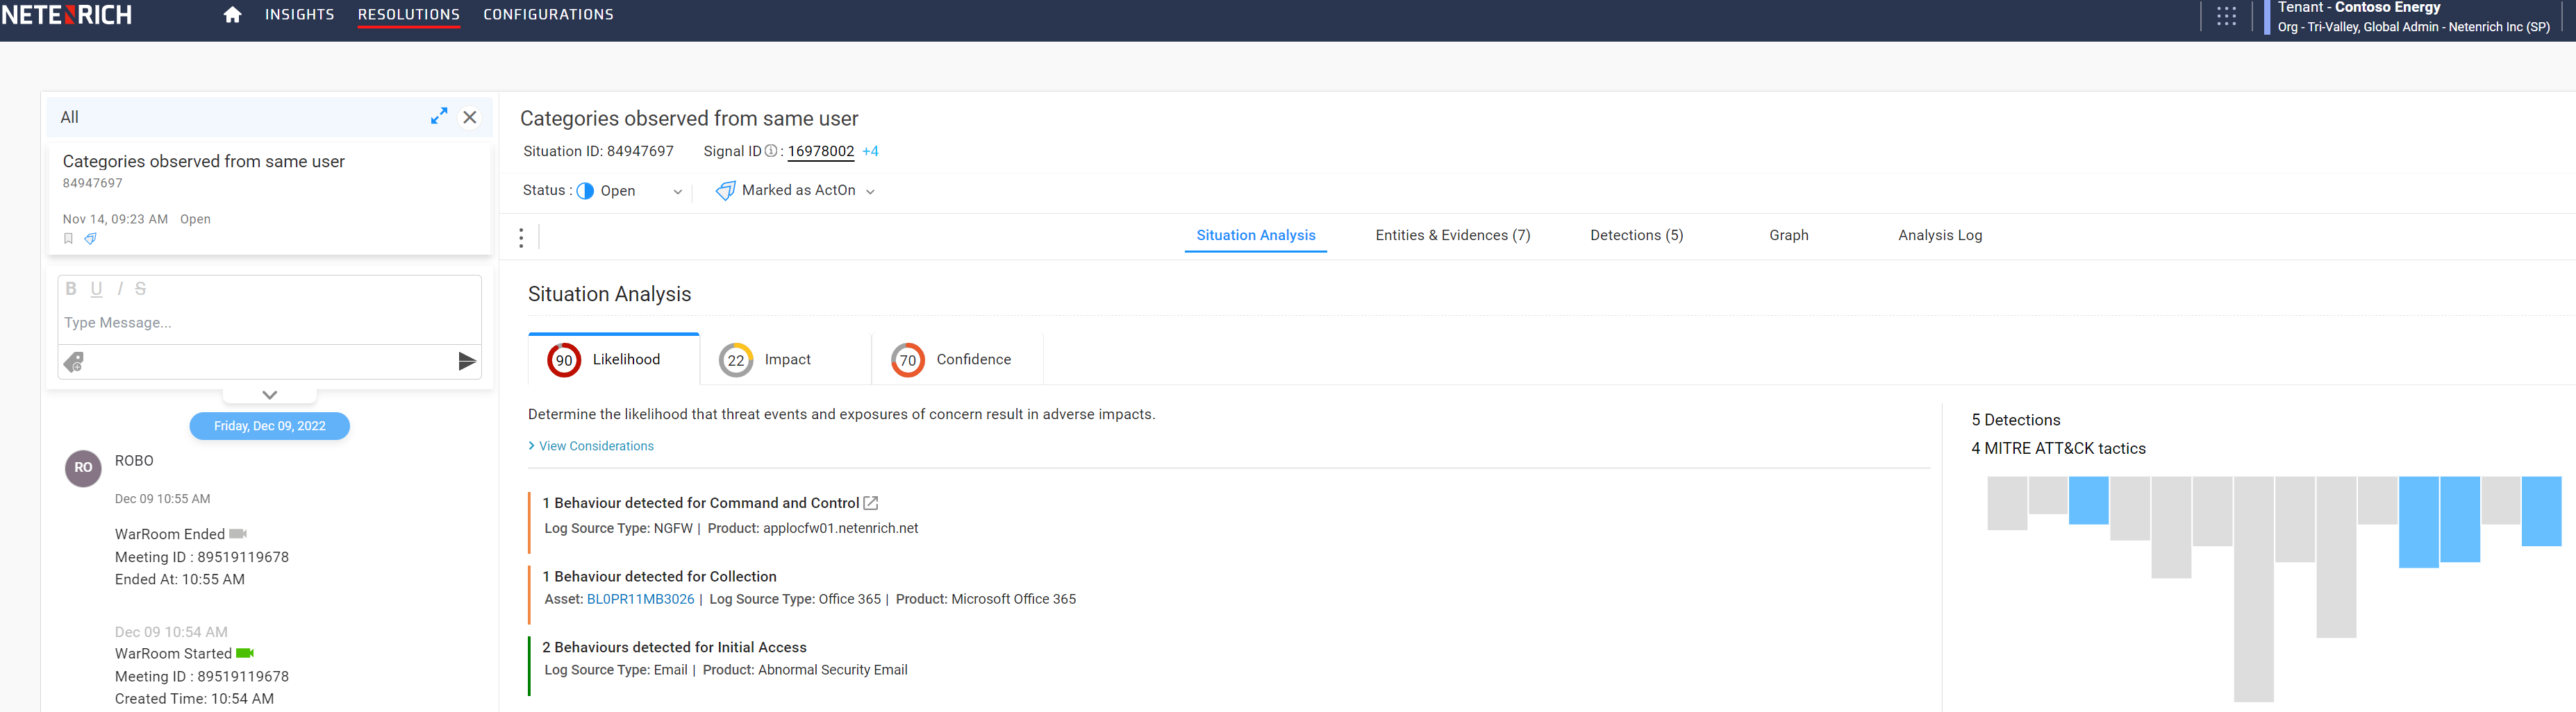Send message with the arrow icon
The height and width of the screenshot is (712, 2576).
(x=466, y=362)
